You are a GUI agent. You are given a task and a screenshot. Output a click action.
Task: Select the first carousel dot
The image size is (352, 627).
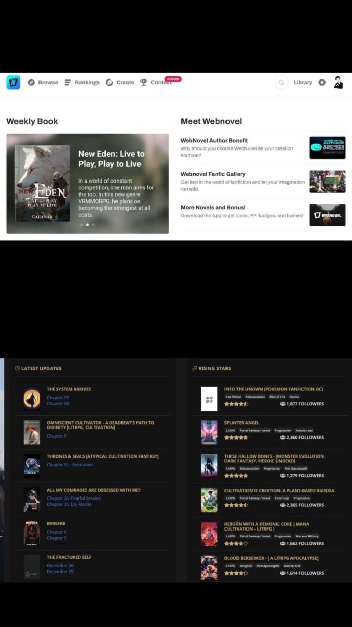coord(82,225)
